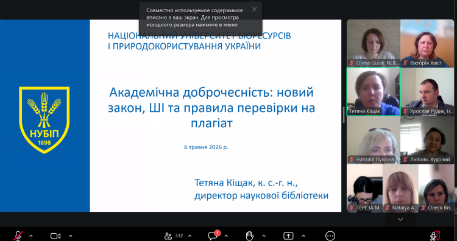Unmute the microphone in the bottom toolbar
This screenshot has width=457, height=241.
point(18,236)
